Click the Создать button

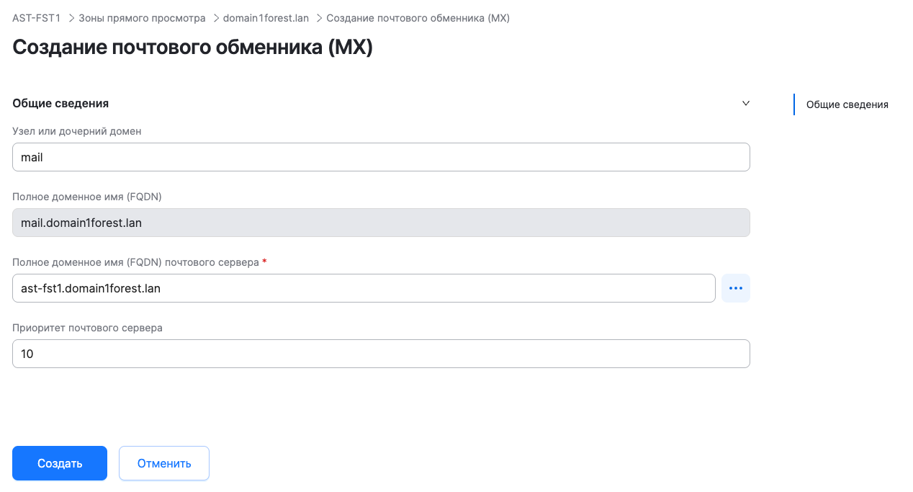[60, 463]
